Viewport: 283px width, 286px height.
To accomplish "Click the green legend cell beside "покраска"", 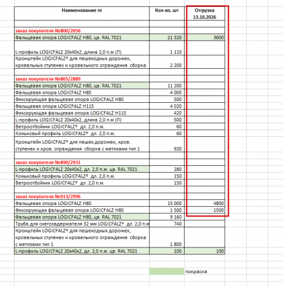I will (167, 271).
